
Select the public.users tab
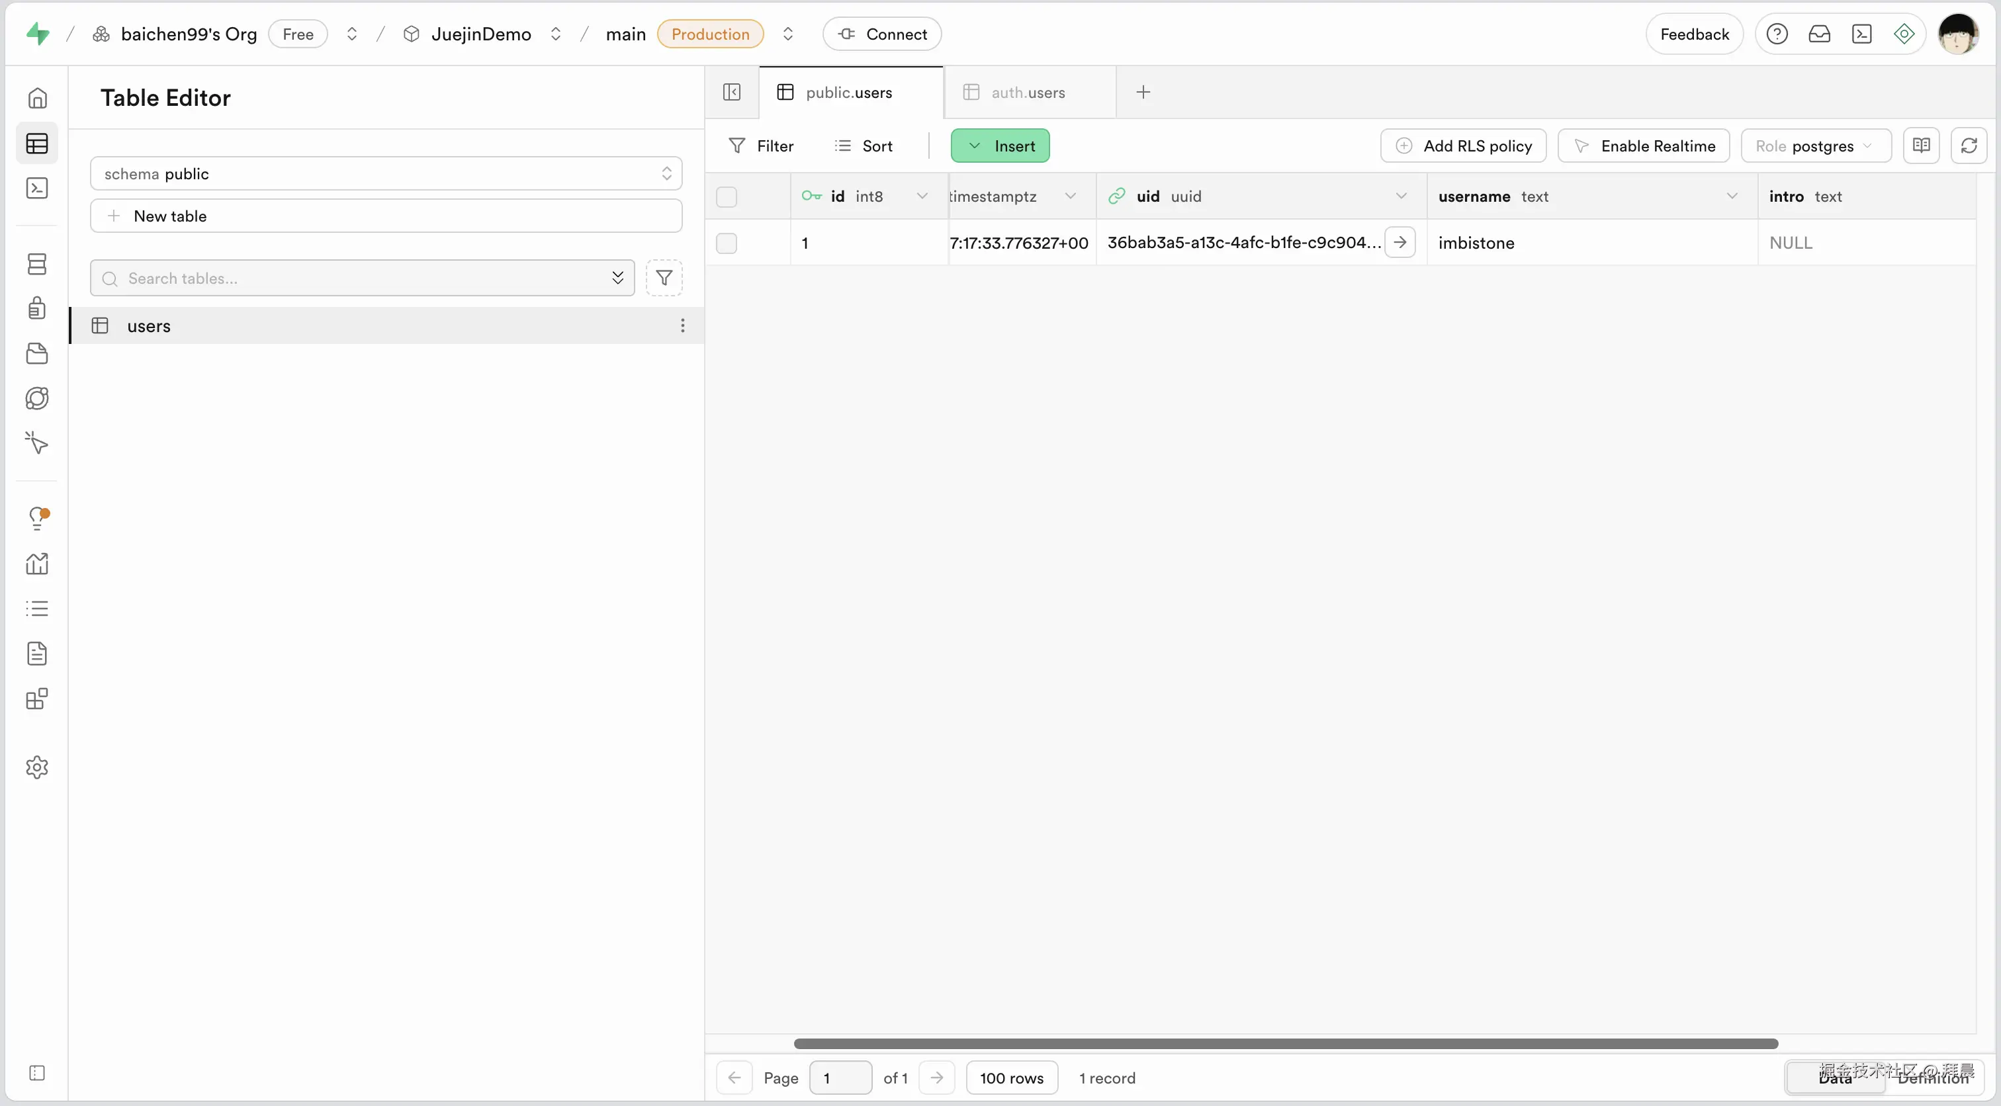pos(848,93)
